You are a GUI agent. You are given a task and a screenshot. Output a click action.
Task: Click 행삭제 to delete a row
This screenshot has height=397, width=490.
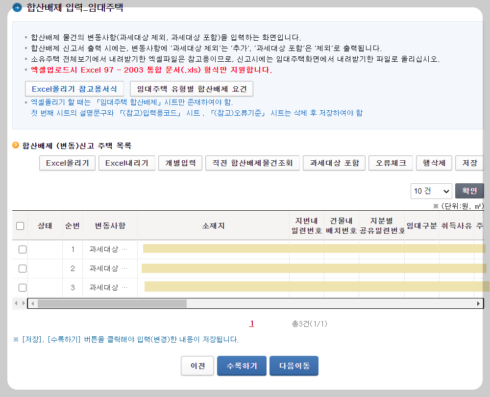434,163
